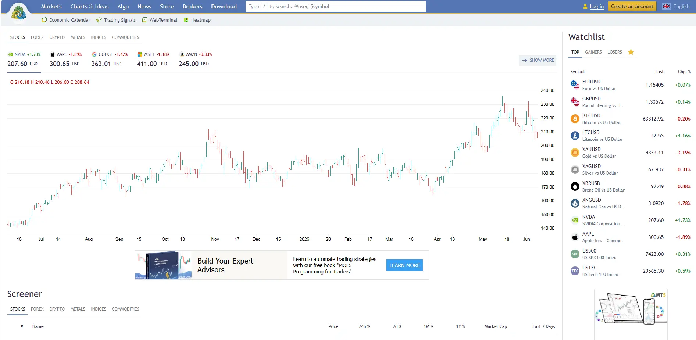
Task: Switch chart panel to INDICES tab
Action: (x=99, y=37)
